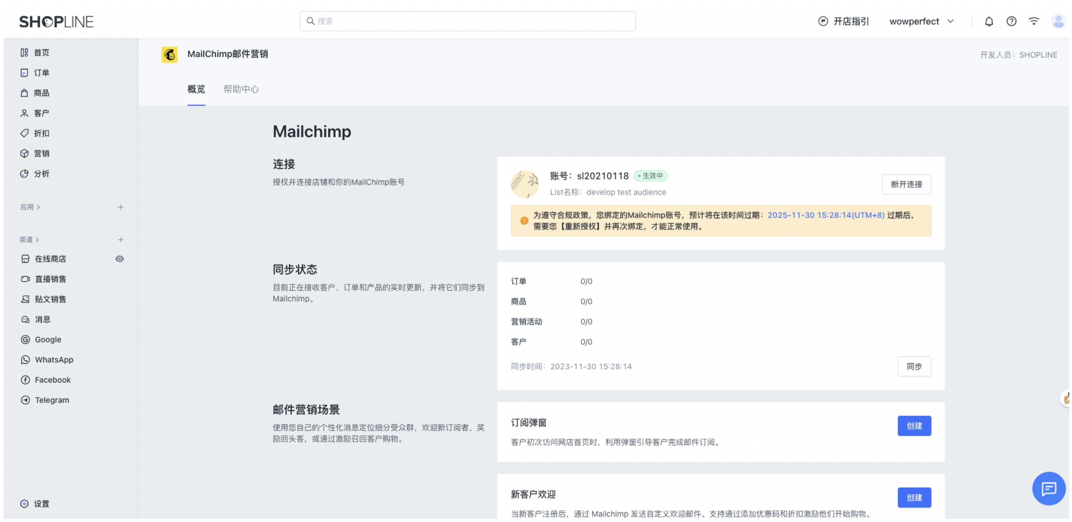Expand the 应用 section chevron
This screenshot has height=522, width=1072.
(x=38, y=207)
